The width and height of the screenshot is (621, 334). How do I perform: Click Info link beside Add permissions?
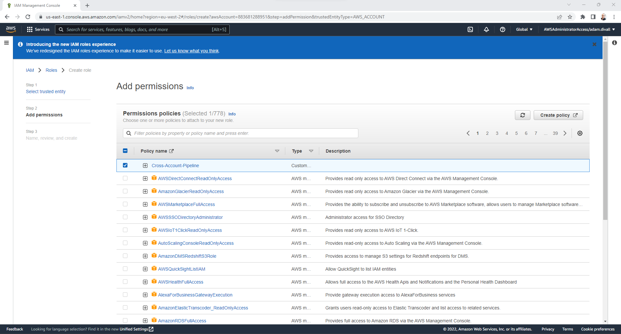[x=190, y=88]
